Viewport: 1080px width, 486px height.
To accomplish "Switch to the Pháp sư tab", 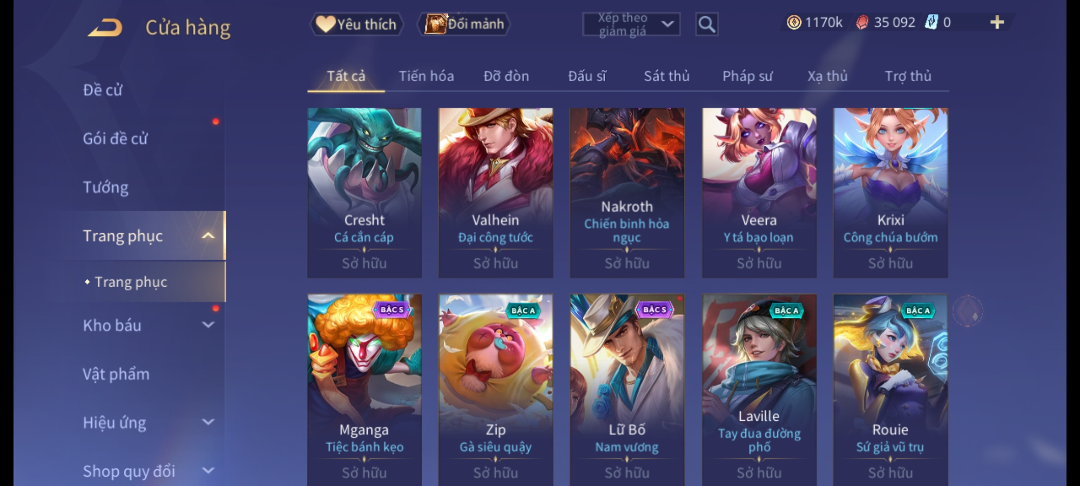I will 747,76.
